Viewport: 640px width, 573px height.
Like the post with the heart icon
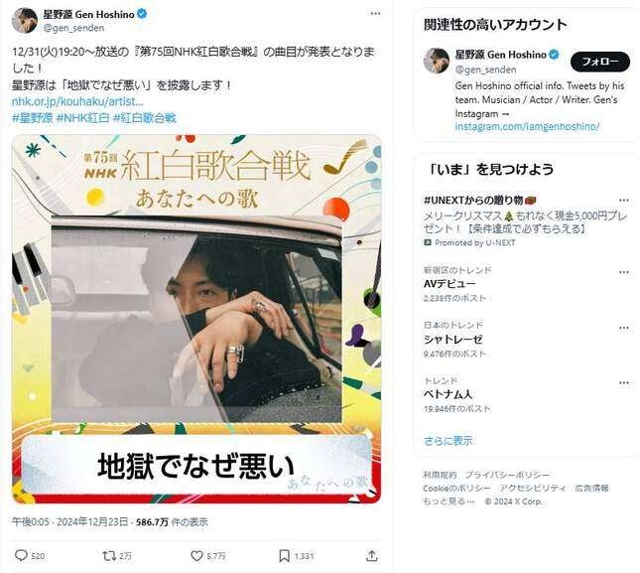(196, 555)
